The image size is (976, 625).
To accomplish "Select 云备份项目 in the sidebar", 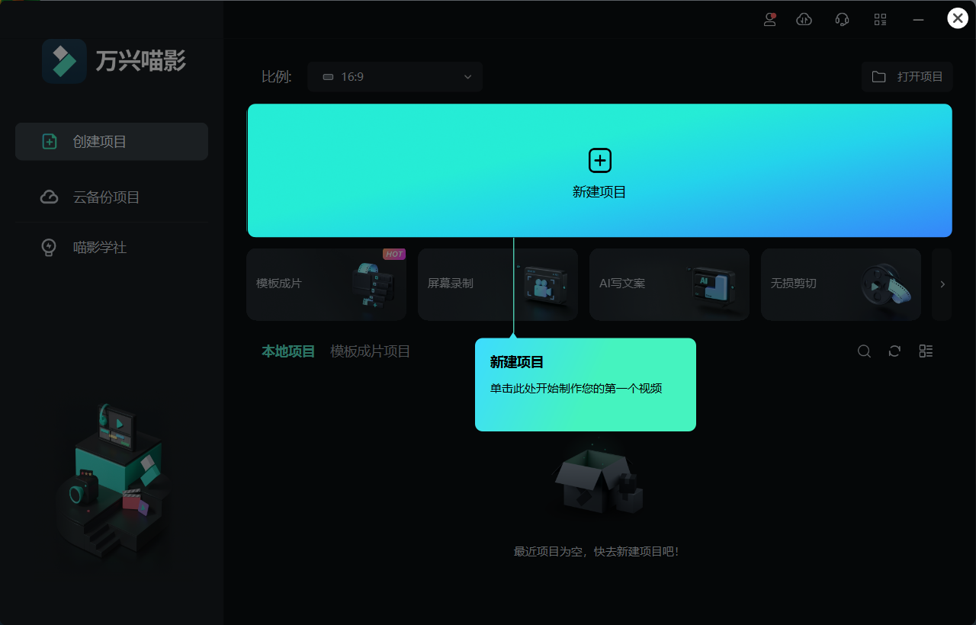I will 111,197.
